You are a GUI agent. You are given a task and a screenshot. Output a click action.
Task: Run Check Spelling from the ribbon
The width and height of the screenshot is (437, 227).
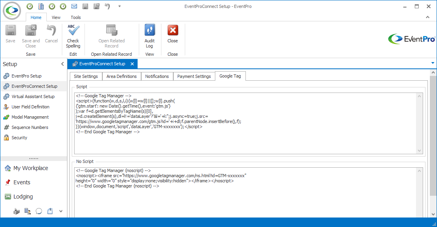coord(73,36)
